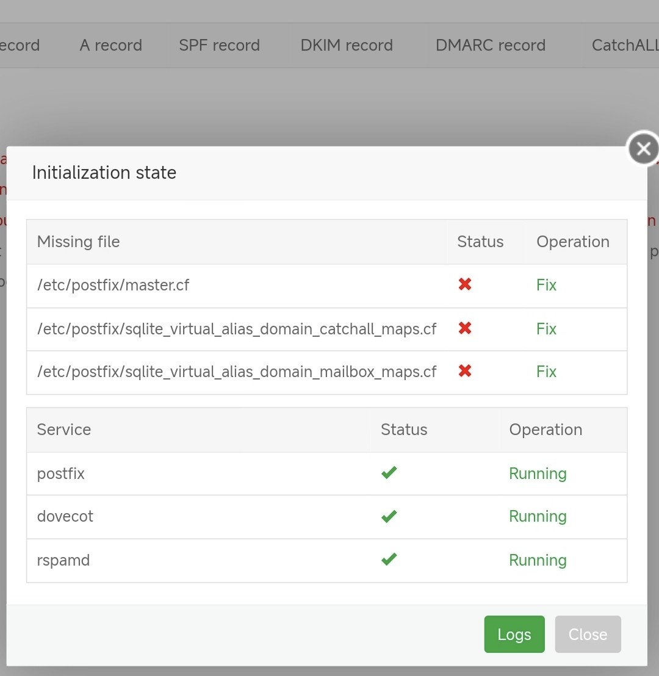The image size is (659, 676).
Task: Open the CatchALL tab
Action: tap(625, 45)
